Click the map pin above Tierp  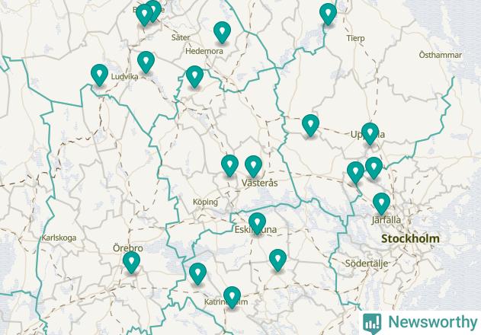pos(328,14)
